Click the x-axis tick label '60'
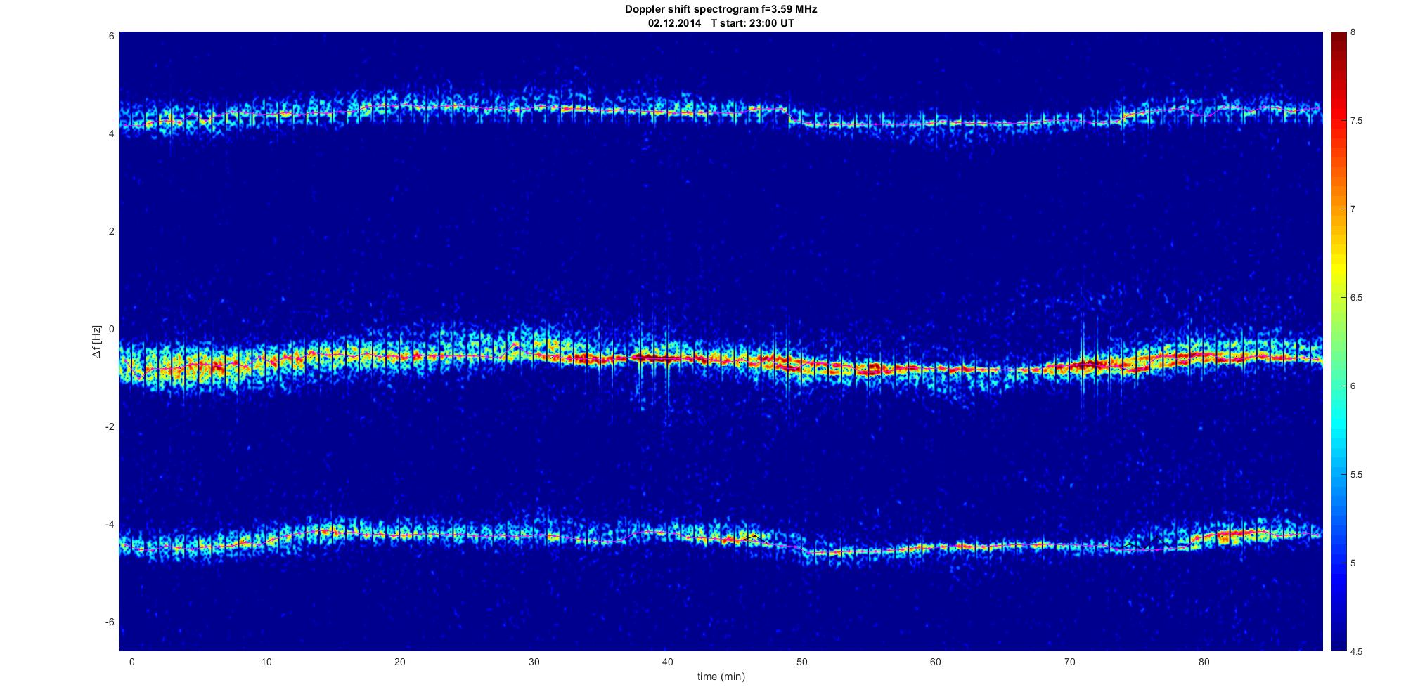The width and height of the screenshot is (1406, 699). point(935,662)
